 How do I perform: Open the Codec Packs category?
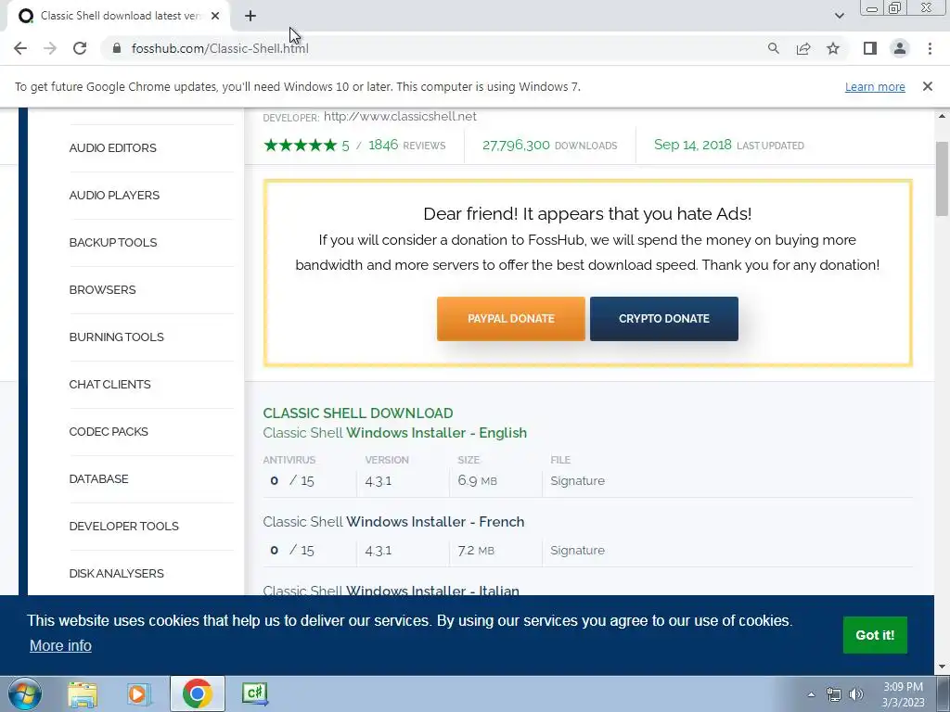tap(109, 431)
